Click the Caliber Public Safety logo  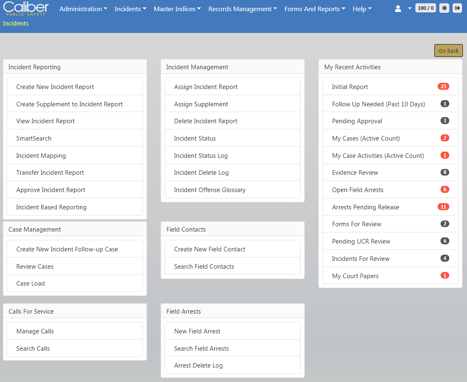pyautogui.click(x=26, y=8)
